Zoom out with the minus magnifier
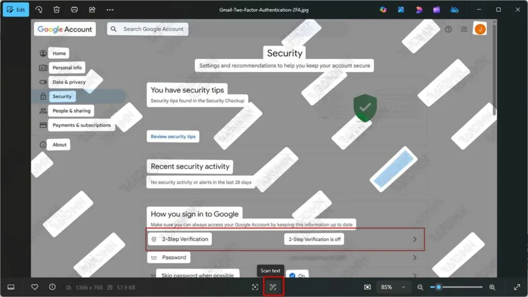Image resolution: width=528 pixels, height=297 pixels. click(420, 287)
